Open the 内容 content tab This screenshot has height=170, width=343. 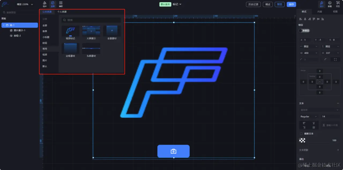(x=320, y=12)
